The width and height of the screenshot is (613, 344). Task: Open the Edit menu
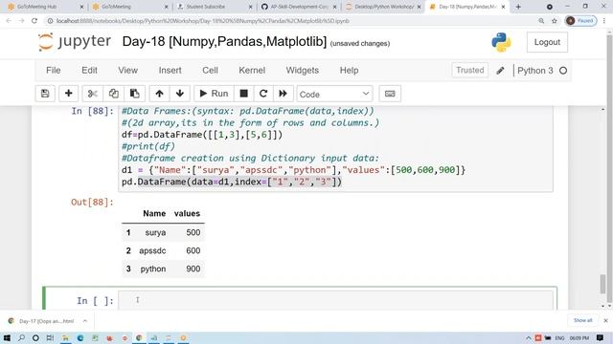pyautogui.click(x=89, y=70)
